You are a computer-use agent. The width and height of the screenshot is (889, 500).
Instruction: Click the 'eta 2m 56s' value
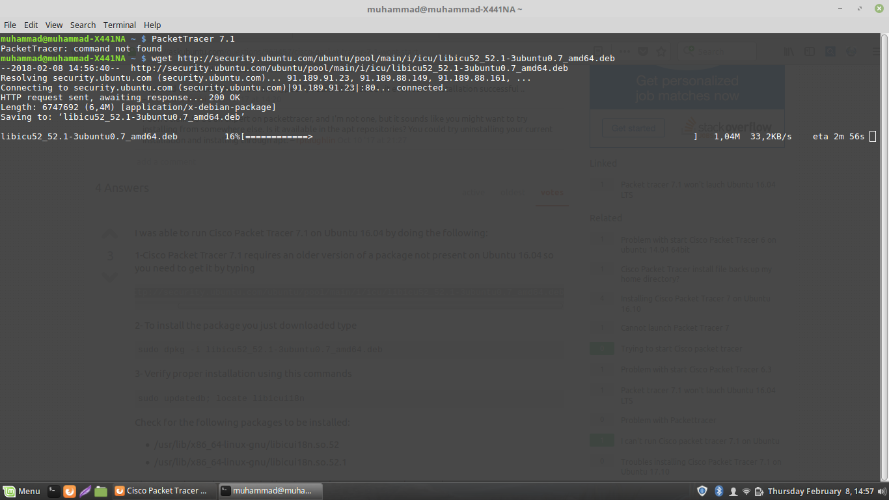coord(839,137)
